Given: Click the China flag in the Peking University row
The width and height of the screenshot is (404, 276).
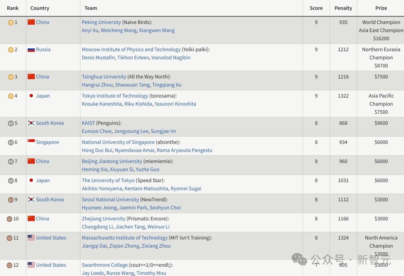Looking at the screenshot, I should point(31,22).
